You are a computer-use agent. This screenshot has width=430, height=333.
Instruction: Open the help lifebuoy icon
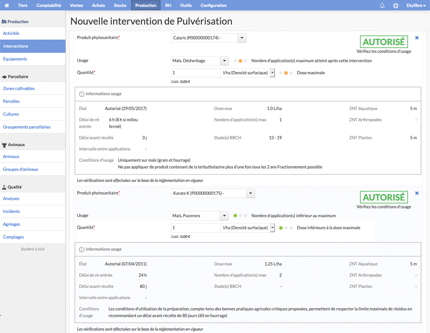click(396, 6)
